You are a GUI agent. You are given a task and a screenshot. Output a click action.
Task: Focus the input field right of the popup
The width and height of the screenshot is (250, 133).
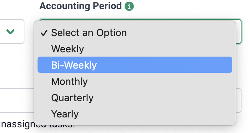click(239, 100)
